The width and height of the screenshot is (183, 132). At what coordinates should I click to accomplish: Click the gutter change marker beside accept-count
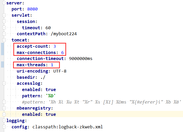point(3,49)
